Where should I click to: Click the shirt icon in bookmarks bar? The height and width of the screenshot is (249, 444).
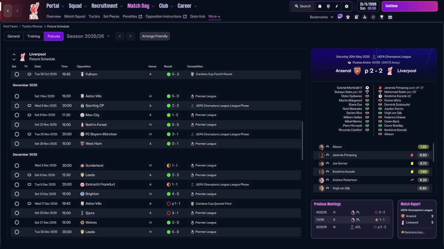click(x=348, y=17)
